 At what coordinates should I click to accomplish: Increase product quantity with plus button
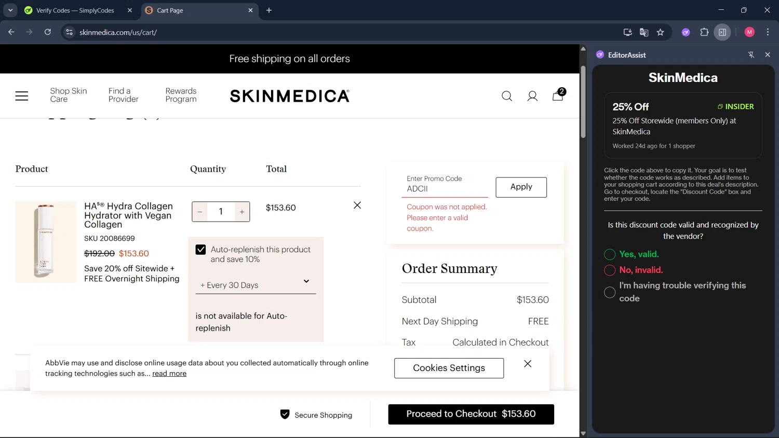click(x=242, y=212)
